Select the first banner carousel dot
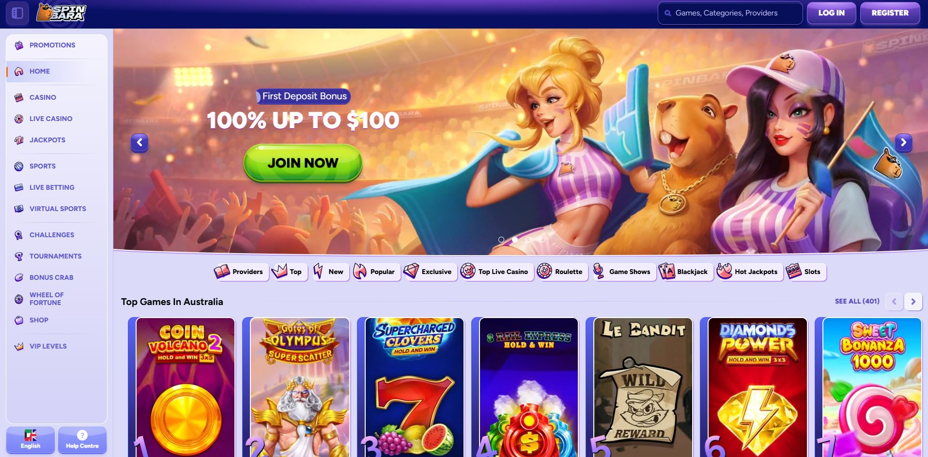928x457 pixels. pyautogui.click(x=501, y=240)
